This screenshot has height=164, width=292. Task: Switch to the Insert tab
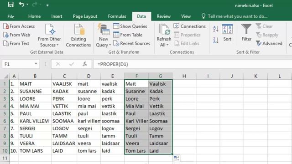(57, 16)
